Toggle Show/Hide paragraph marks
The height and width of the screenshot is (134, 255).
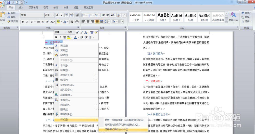pos(124,15)
